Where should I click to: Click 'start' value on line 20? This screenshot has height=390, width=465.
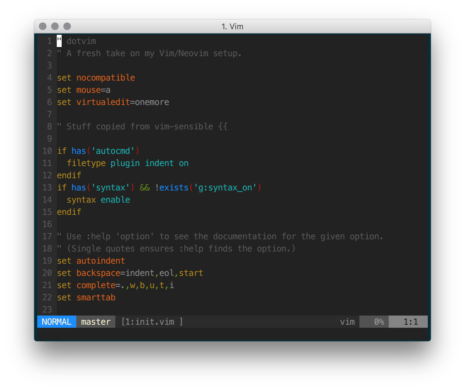pyautogui.click(x=191, y=273)
